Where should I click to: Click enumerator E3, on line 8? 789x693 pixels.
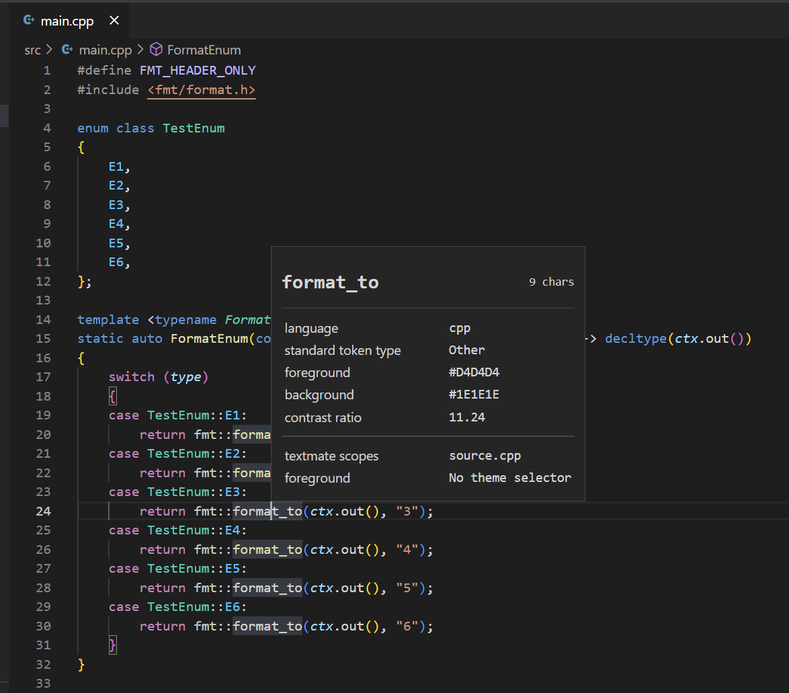tap(116, 205)
